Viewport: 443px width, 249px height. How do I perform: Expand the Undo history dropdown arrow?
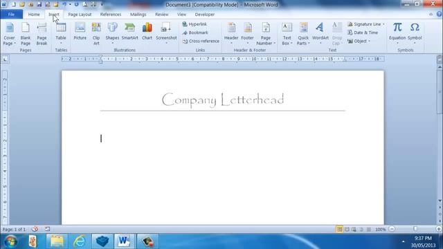tap(70, 5)
